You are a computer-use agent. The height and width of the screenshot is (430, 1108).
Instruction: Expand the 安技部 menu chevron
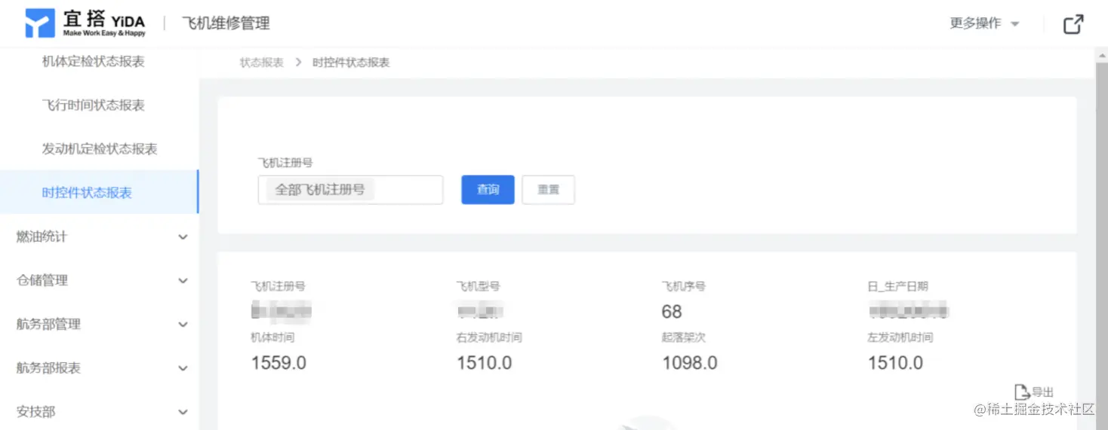183,412
